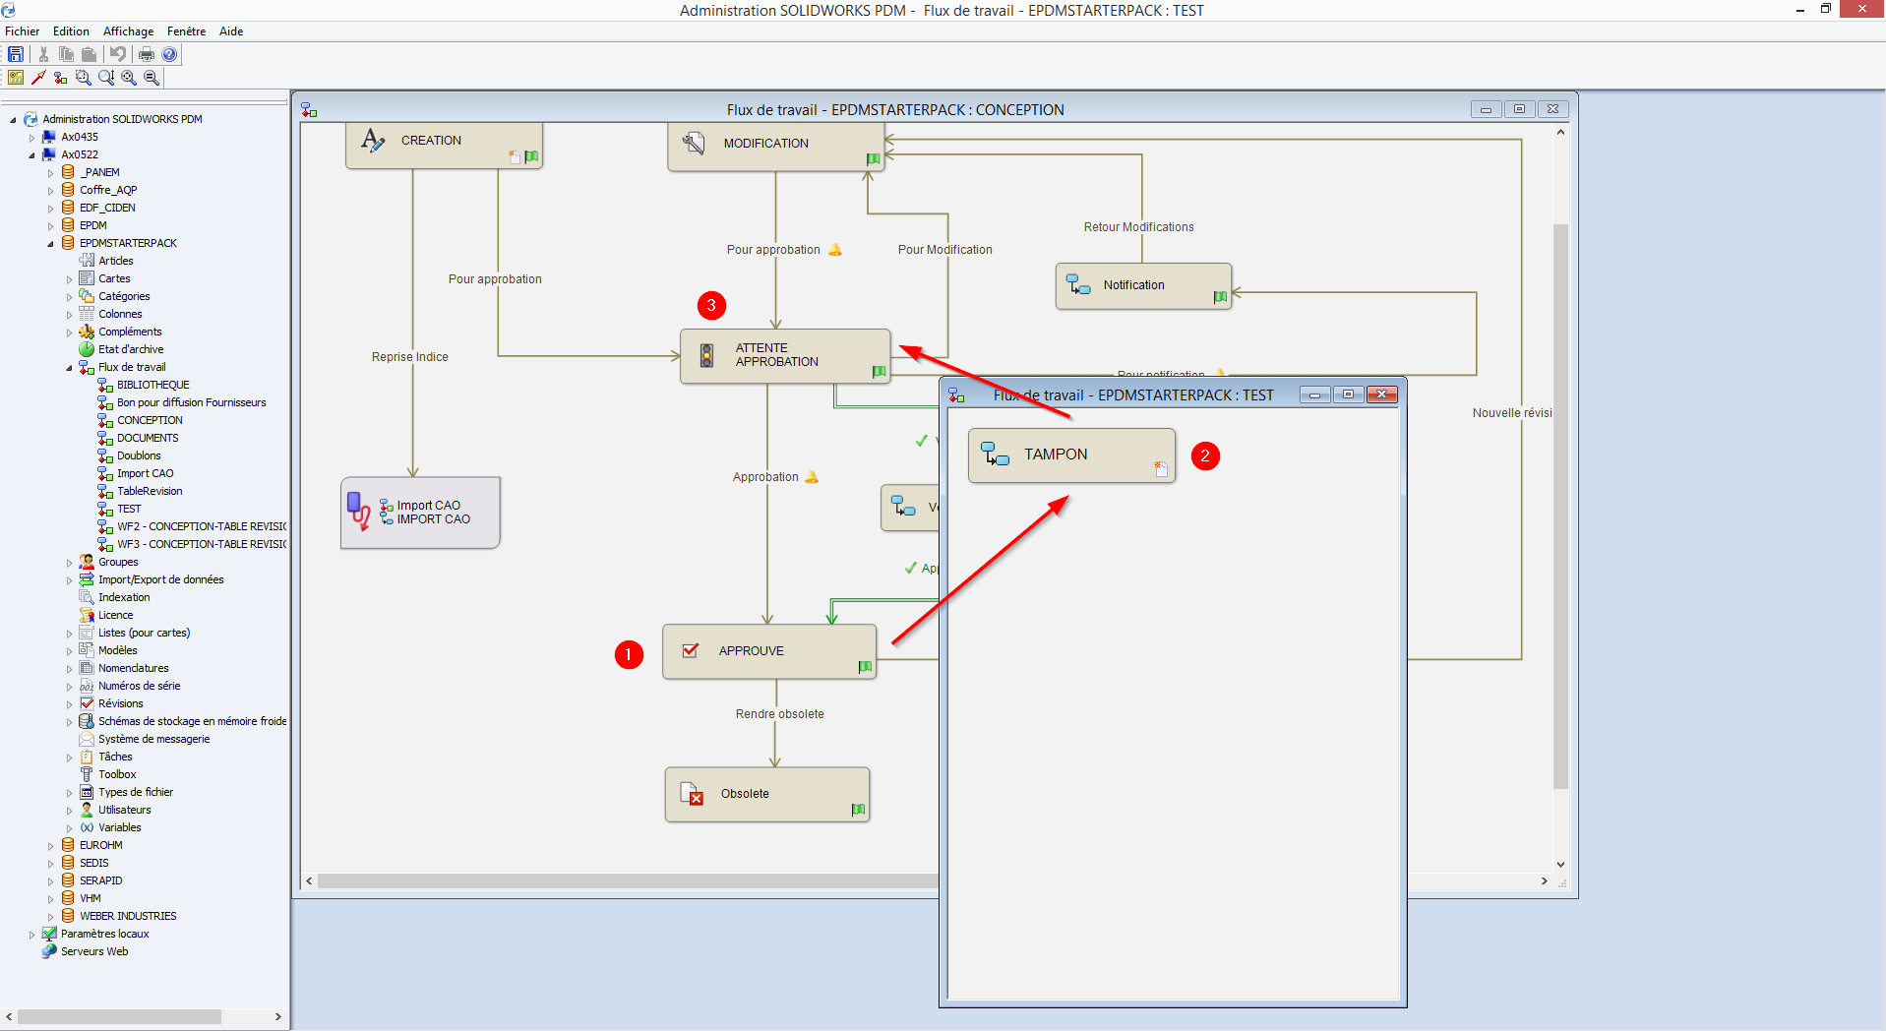Open Help with the blue question icon
Viewport: 1886px width, 1031px height.
pos(169,54)
